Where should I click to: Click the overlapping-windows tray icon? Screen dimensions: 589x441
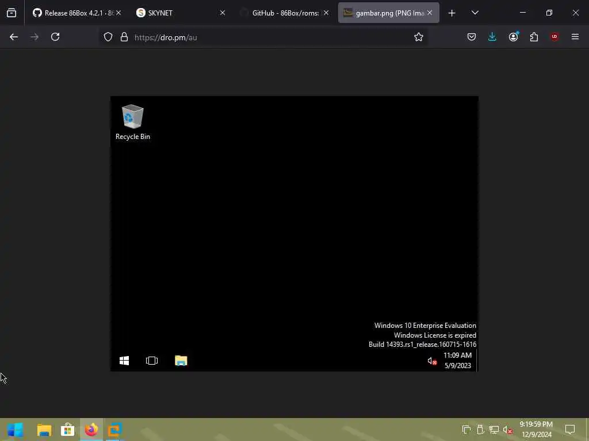[466, 430]
